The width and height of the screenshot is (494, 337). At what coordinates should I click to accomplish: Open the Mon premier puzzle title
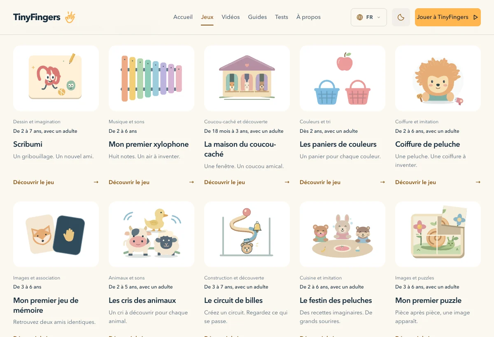pyautogui.click(x=428, y=300)
